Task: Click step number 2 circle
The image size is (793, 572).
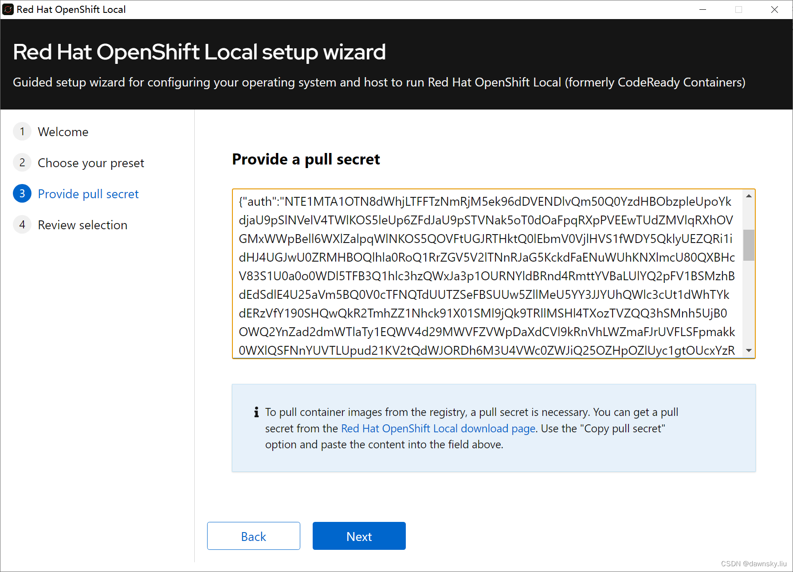Action: click(x=22, y=162)
